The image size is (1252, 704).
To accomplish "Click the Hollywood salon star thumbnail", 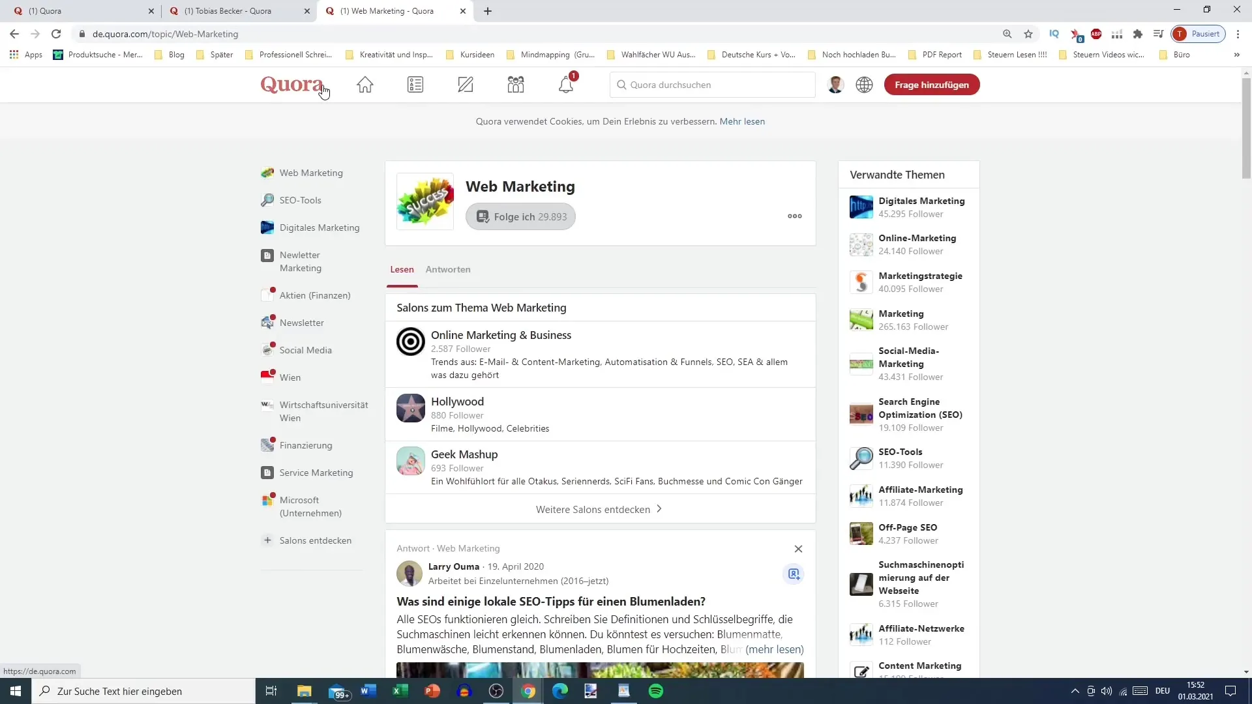I will [411, 408].
